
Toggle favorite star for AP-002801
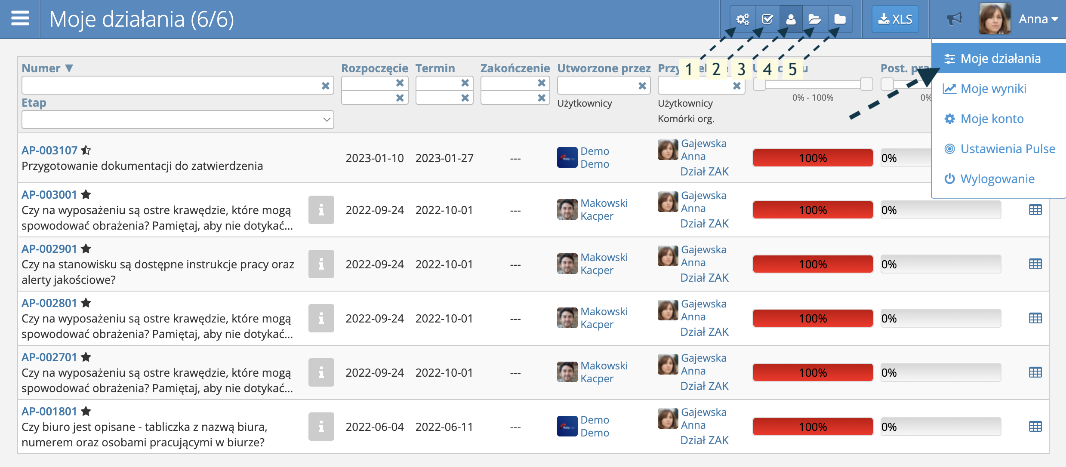(x=86, y=303)
